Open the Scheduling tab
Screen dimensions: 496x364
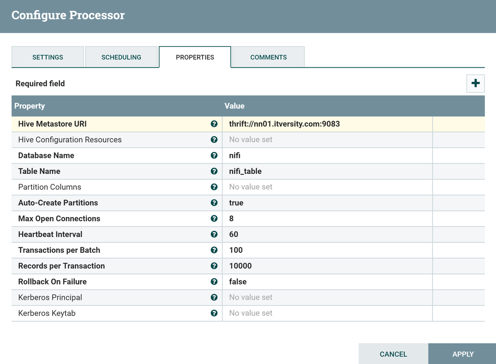tap(121, 57)
